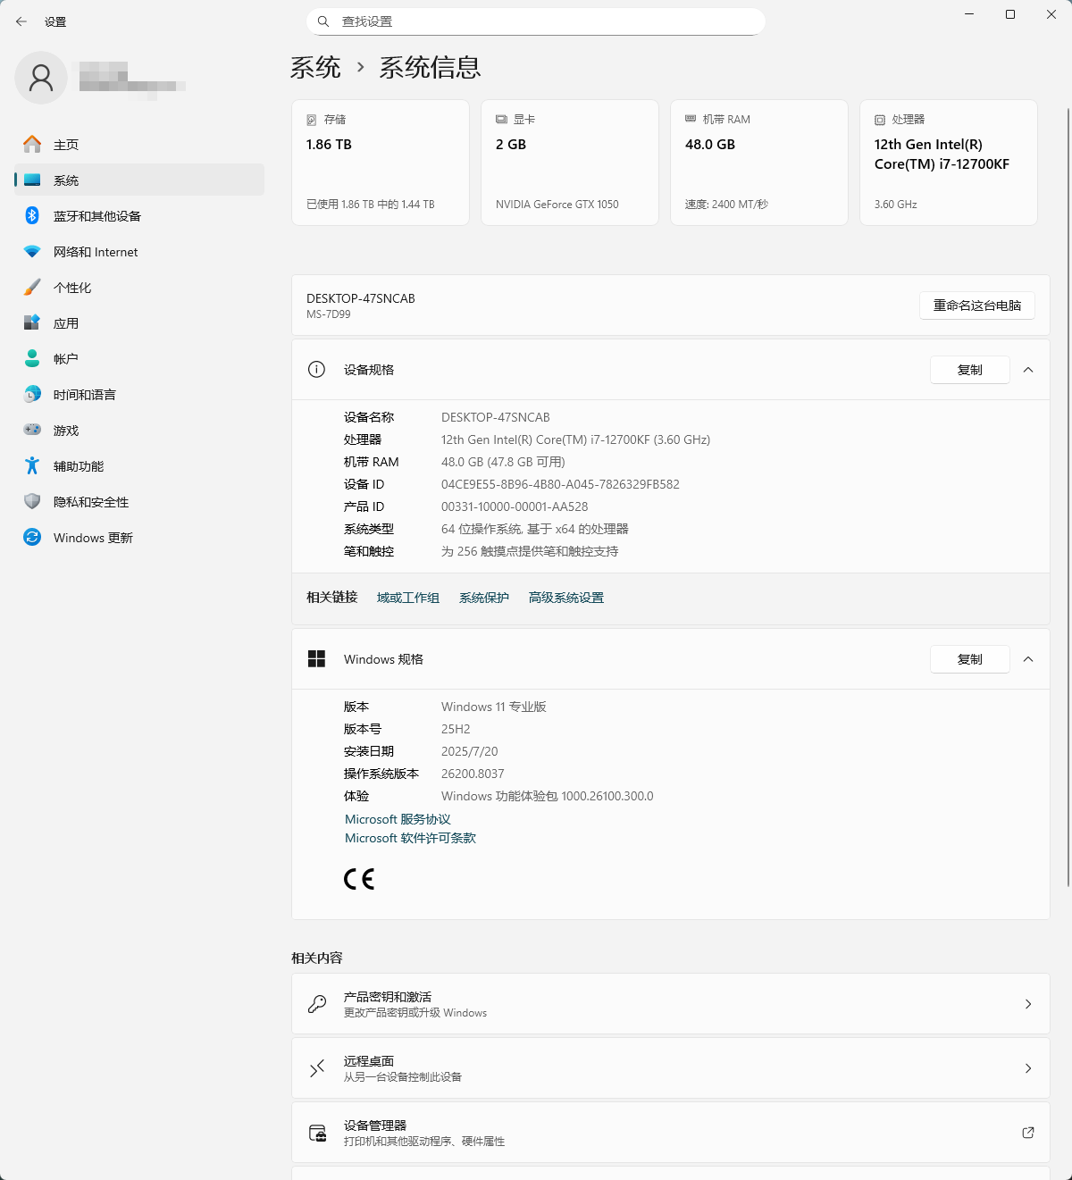Click the Windows 更新 sync icon
The width and height of the screenshot is (1072, 1180).
click(32, 538)
